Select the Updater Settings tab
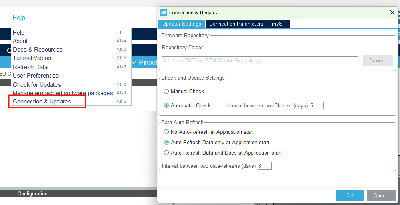This screenshot has width=400, height=205. coord(181,24)
